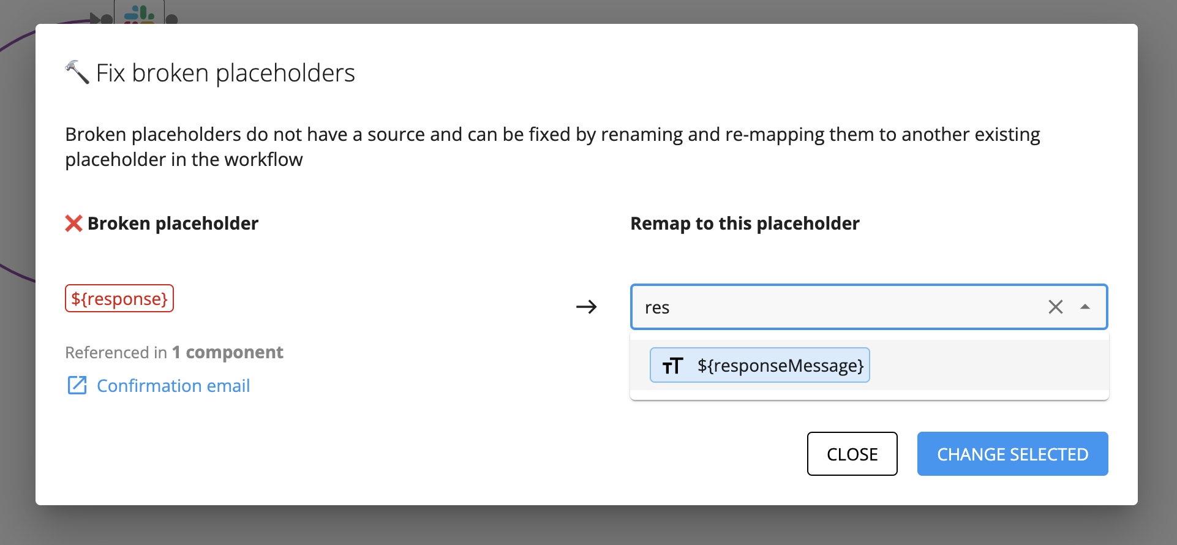Click the 'Fix broken placeholders' title
The width and height of the screenshot is (1177, 545).
point(225,73)
